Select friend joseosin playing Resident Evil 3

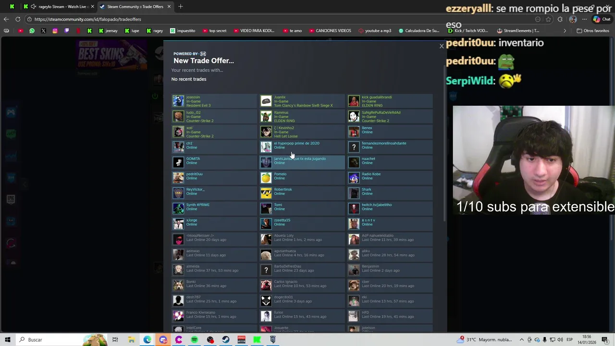pos(215,101)
